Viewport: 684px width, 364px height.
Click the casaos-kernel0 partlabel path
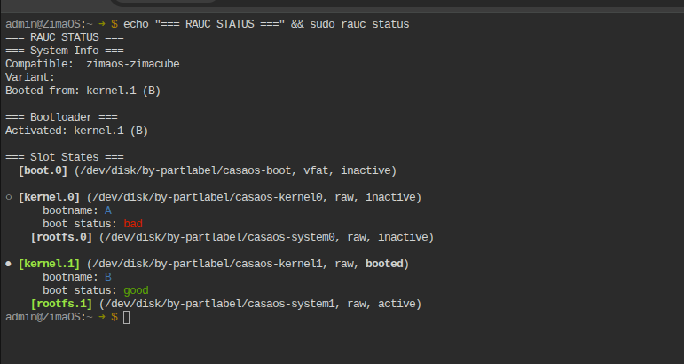pyautogui.click(x=208, y=197)
